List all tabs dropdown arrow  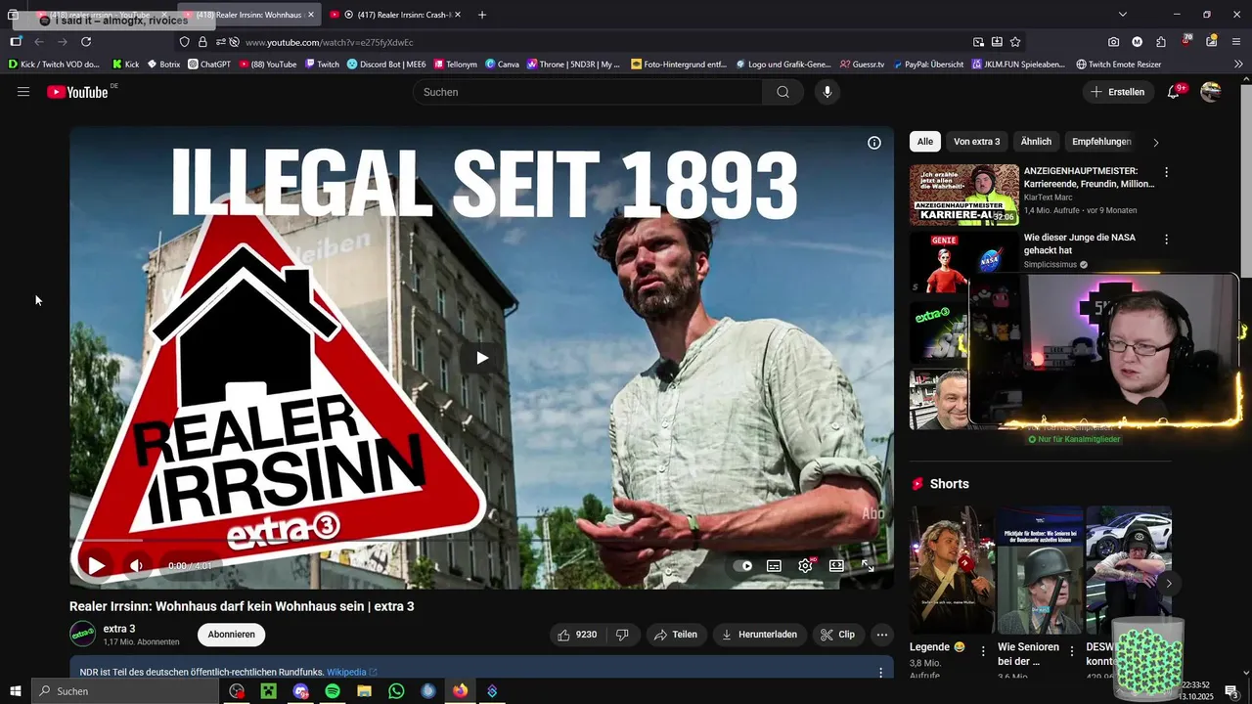(1123, 15)
